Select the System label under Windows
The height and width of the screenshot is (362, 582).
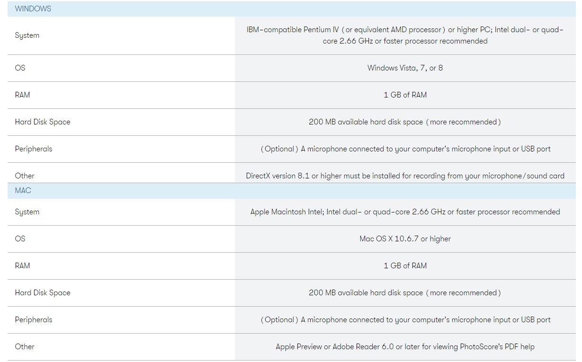[x=27, y=35]
